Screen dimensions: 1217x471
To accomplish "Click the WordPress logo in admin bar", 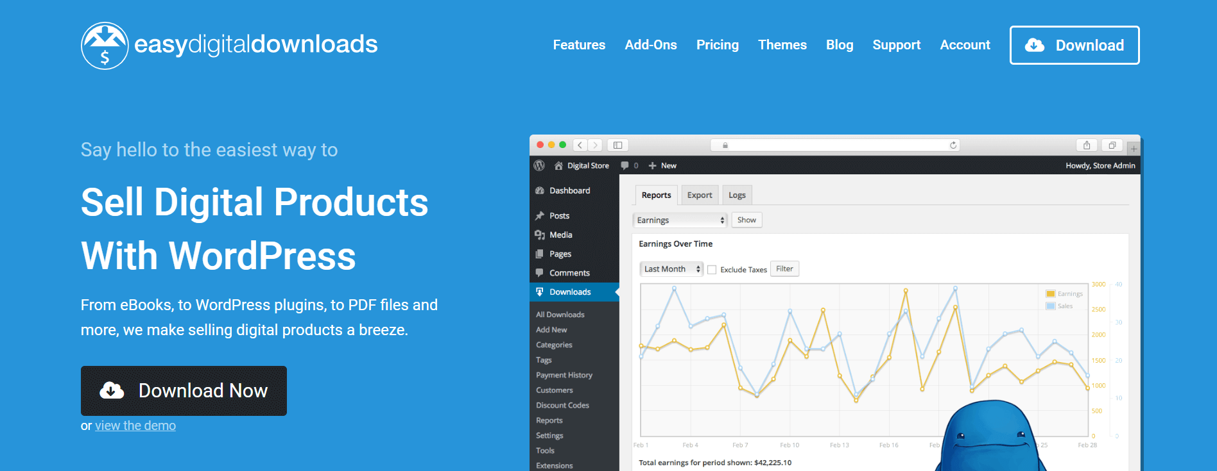I will (x=539, y=165).
